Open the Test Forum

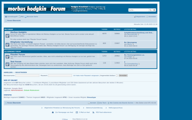point(16,61)
